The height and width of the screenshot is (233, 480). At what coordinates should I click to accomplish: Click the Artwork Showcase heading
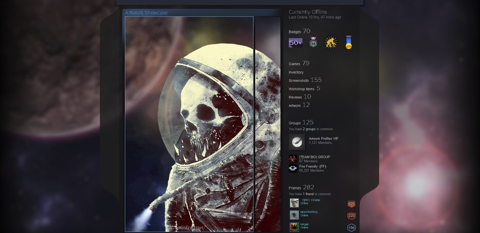pyautogui.click(x=146, y=13)
